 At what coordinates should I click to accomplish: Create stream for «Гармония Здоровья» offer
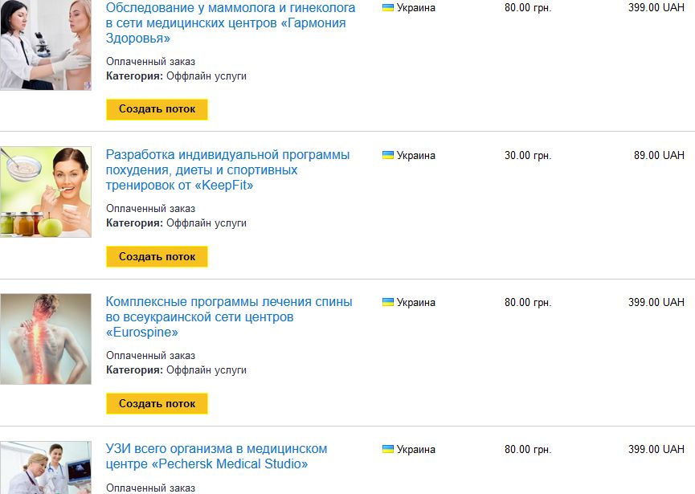(x=157, y=109)
